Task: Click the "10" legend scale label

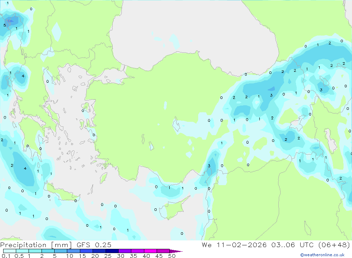Action: (70, 256)
